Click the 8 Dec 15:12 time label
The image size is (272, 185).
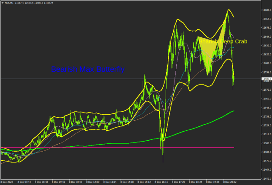[144, 182]
